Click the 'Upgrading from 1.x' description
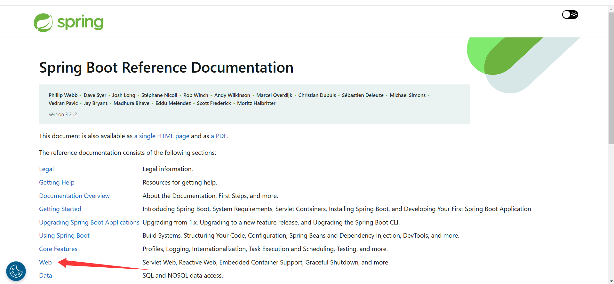614x284 pixels. 271,222
